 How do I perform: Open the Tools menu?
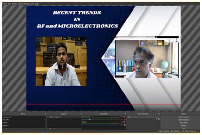pyautogui.click(x=32, y=4)
